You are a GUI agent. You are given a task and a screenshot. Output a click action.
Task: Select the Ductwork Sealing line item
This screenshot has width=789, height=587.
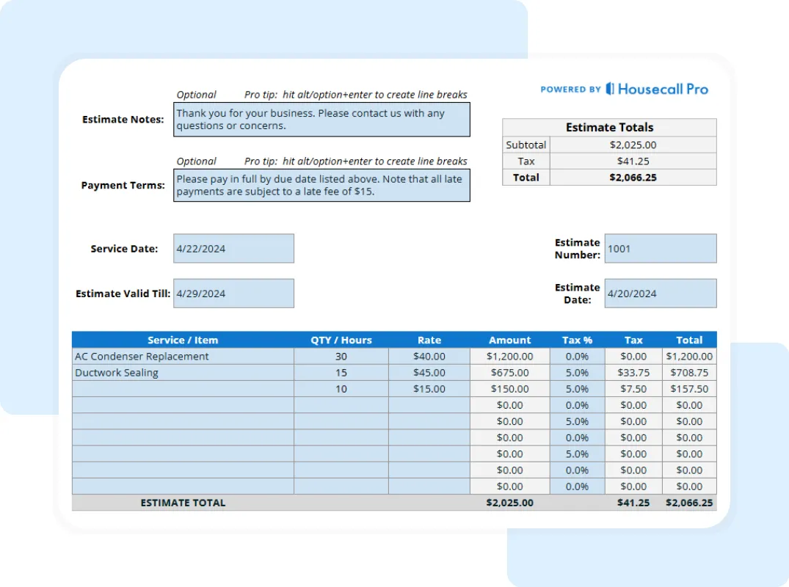pyautogui.click(x=182, y=373)
